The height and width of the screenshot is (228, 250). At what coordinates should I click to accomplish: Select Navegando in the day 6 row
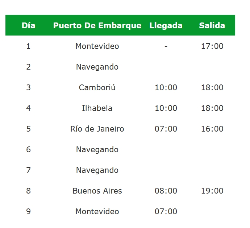pos(97,149)
